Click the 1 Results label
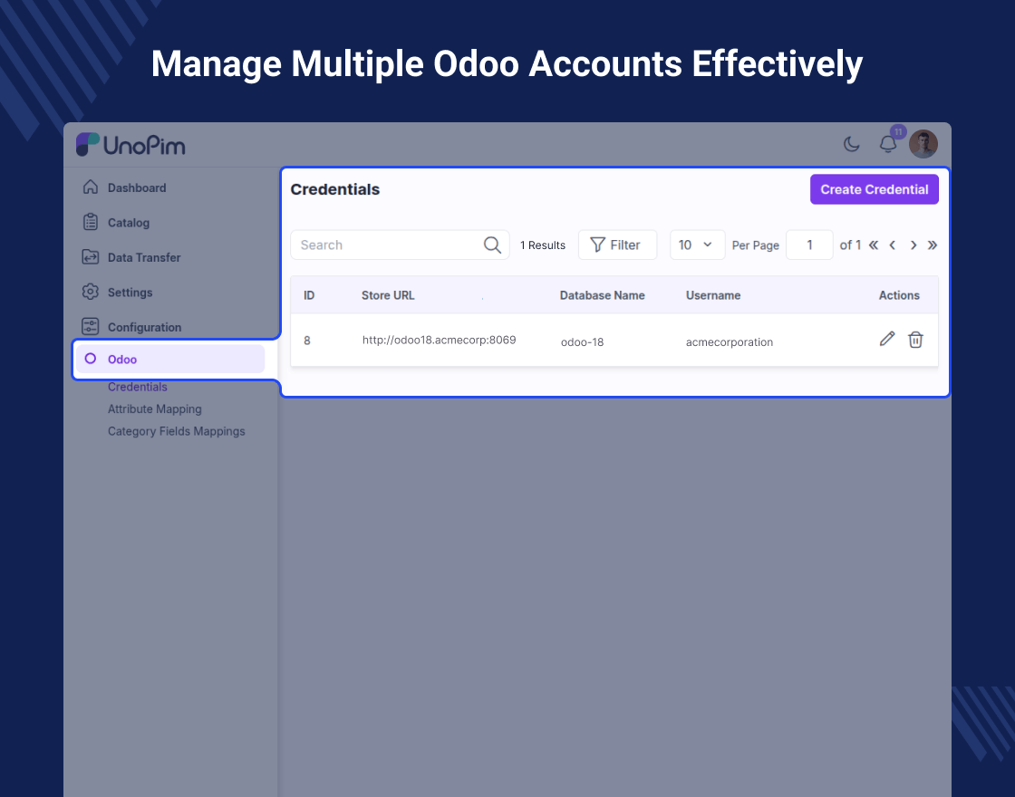This screenshot has width=1015, height=797. coord(543,245)
